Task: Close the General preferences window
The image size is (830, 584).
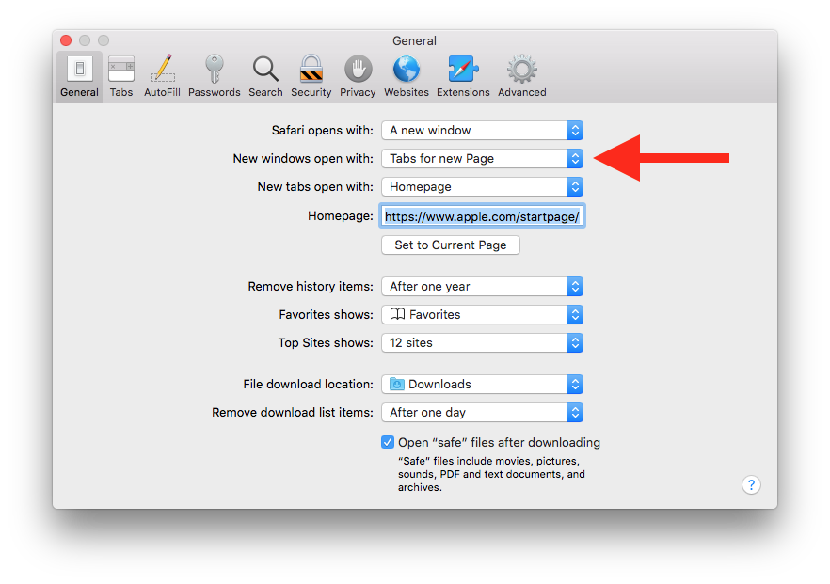Action: 66,40
